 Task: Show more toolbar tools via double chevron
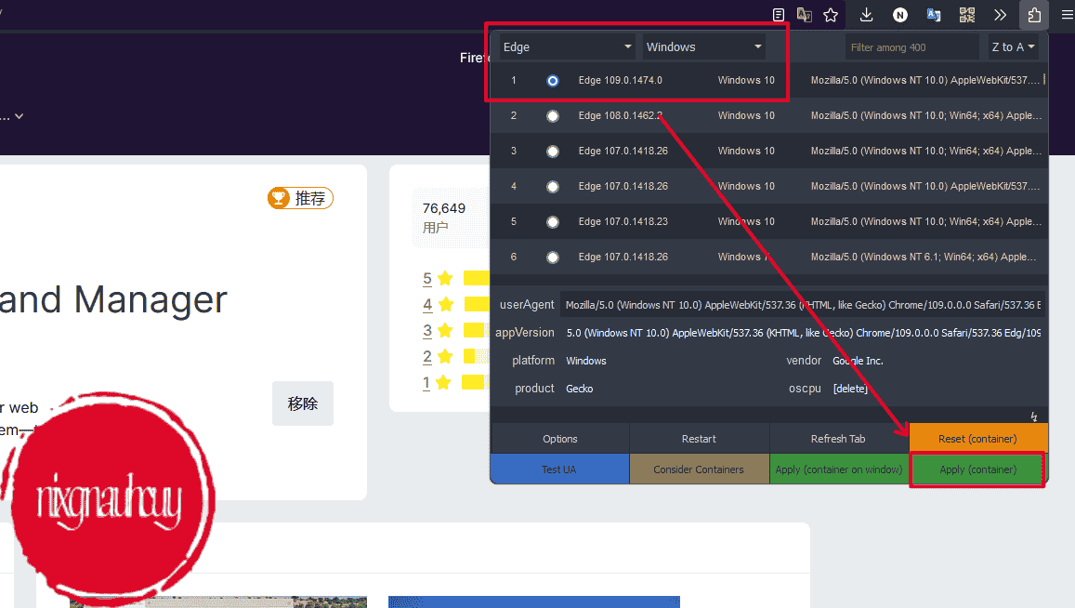click(1001, 15)
